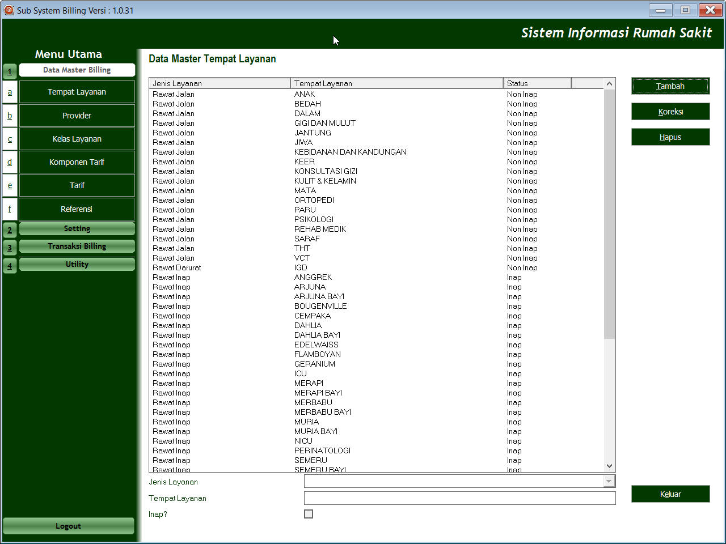Select the ICU row
Viewport: 726px width, 544px height.
pos(377,373)
